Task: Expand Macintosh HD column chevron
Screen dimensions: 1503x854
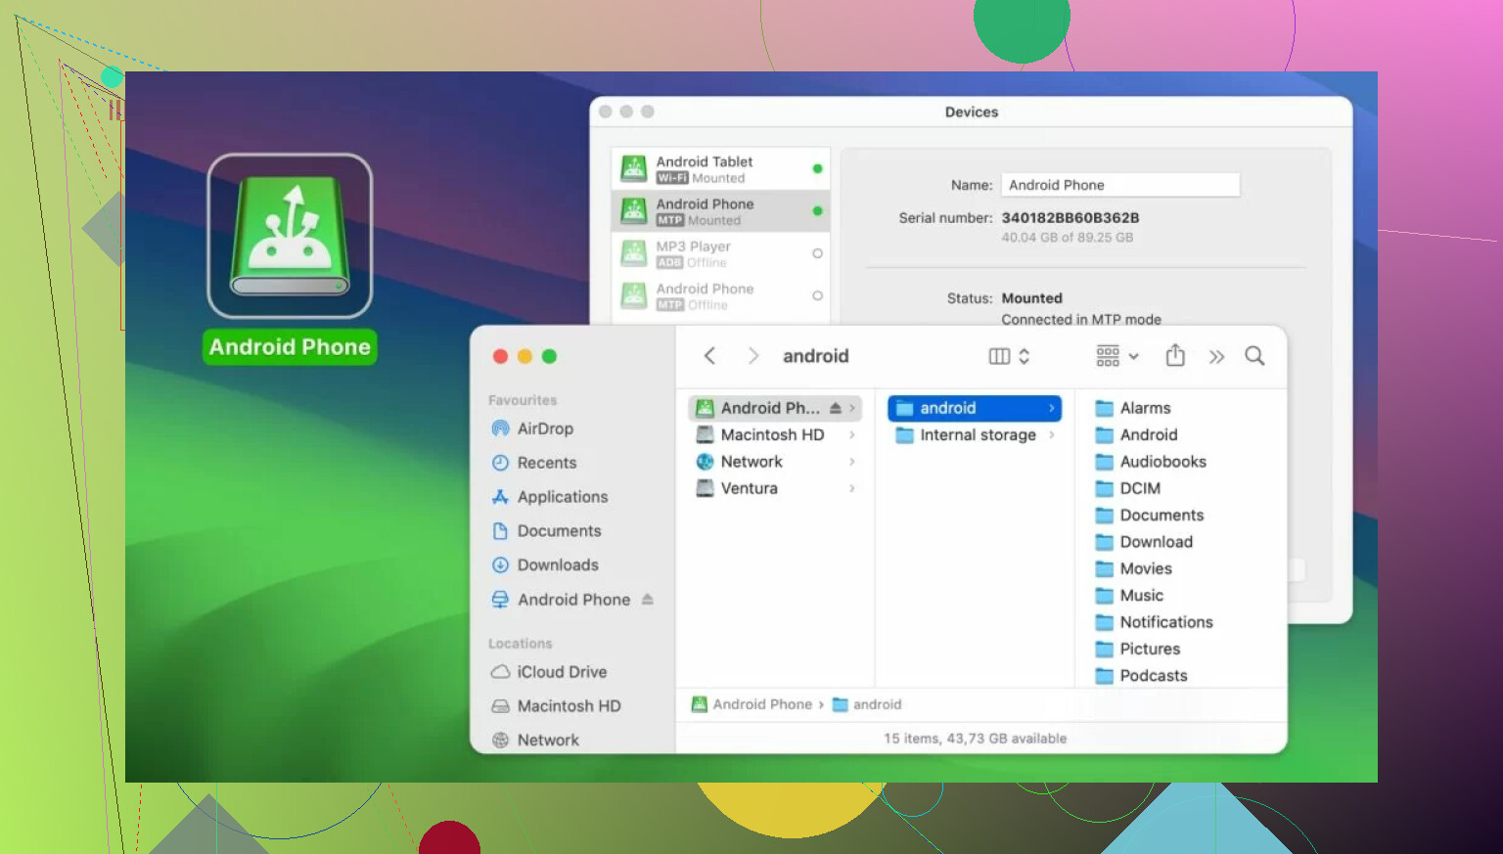Action: 852,435
